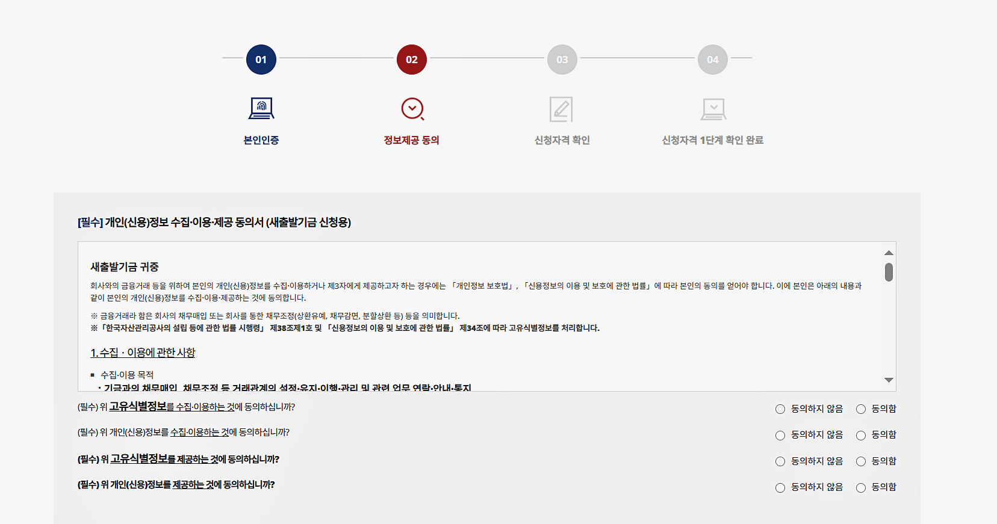Choose 동의함 for 고유식별정보 제공
This screenshot has width=997, height=524.
(x=861, y=461)
